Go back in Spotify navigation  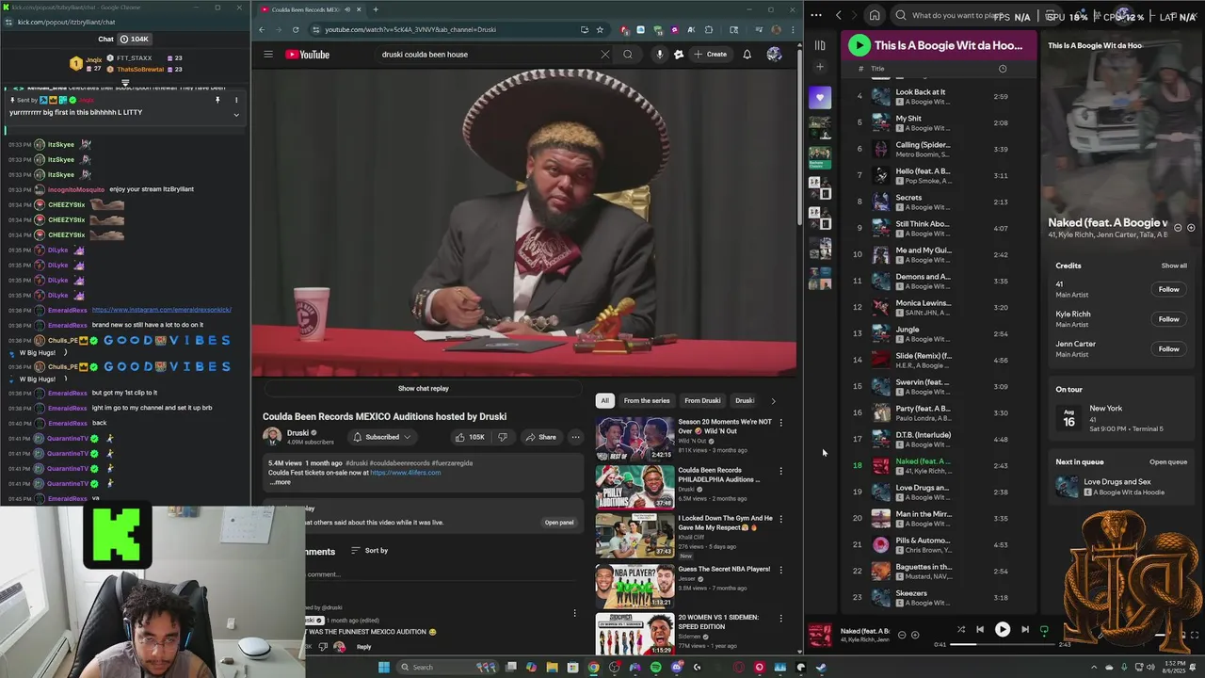coord(839,15)
